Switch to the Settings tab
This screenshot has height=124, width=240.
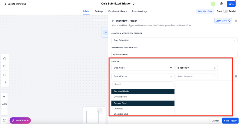pos(99,11)
